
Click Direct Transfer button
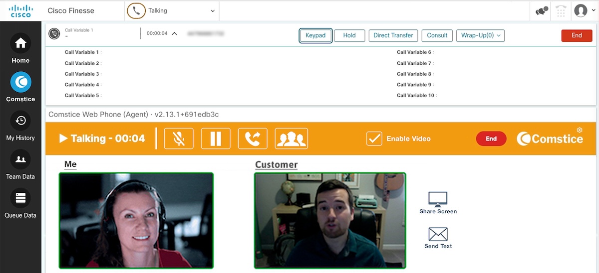[x=393, y=35]
